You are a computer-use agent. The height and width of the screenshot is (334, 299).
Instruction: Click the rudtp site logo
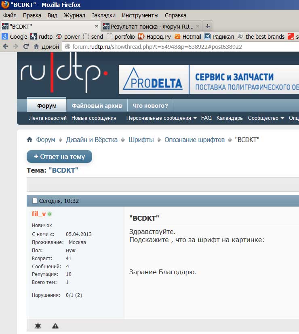[64, 73]
